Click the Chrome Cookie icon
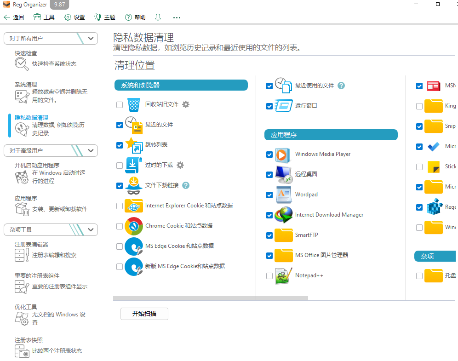The image size is (458, 361). (x=134, y=226)
